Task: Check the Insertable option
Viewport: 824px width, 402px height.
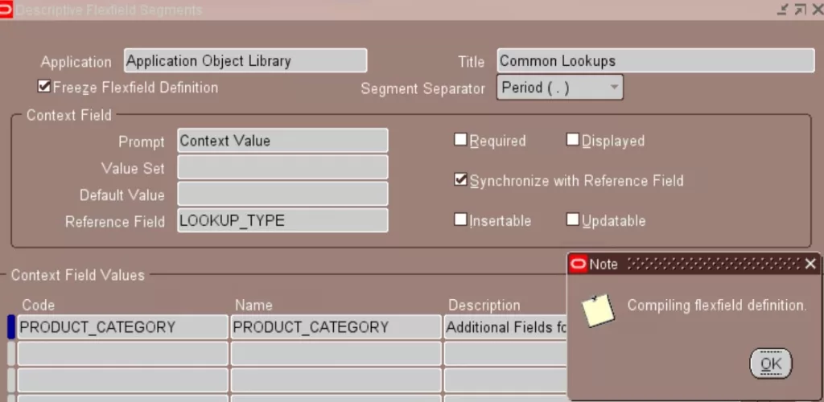Action: [460, 219]
